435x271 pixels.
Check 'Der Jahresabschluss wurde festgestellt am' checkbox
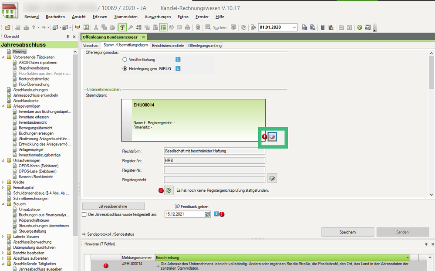coord(84,214)
